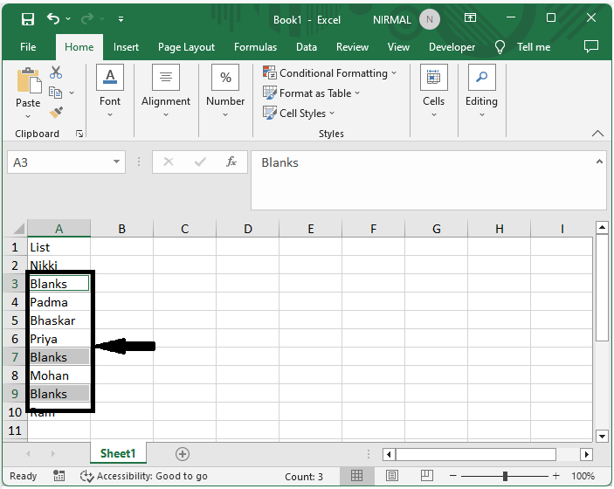614x489 pixels.
Task: Click the Paste clipboard icon
Action: point(28,81)
